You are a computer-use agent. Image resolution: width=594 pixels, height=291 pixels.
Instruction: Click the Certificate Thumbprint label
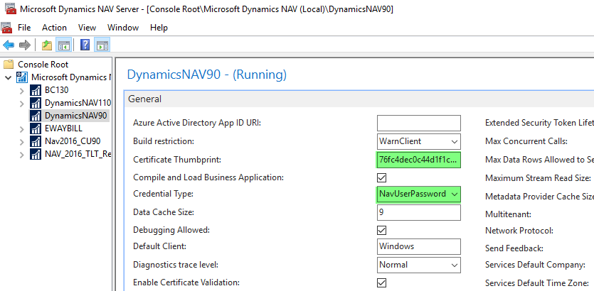point(177,160)
